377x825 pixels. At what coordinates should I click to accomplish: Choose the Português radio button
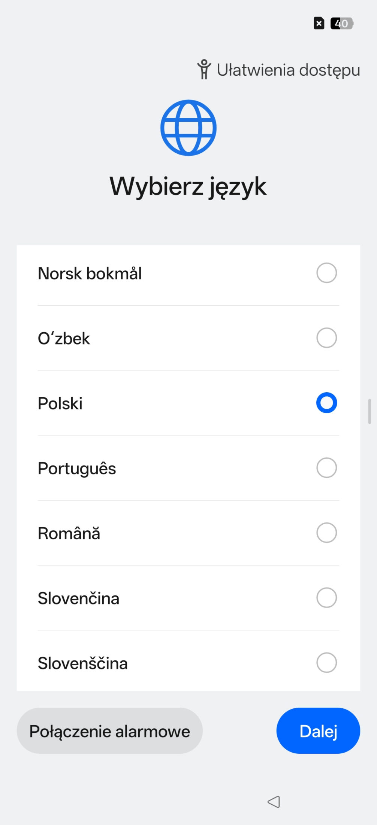point(326,468)
